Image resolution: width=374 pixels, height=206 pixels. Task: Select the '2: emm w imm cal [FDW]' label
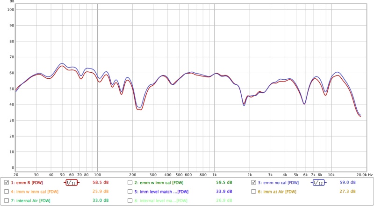coord(158,183)
